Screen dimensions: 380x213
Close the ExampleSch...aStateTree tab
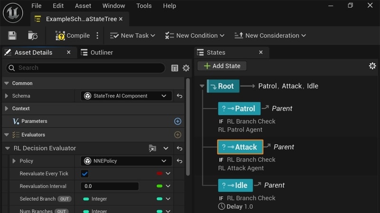[121, 19]
